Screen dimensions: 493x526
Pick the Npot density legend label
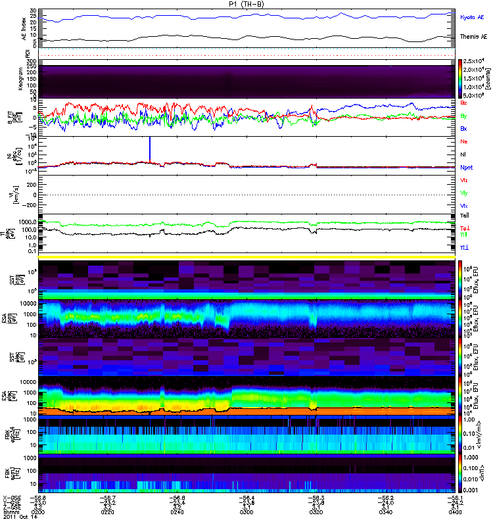tap(465, 167)
